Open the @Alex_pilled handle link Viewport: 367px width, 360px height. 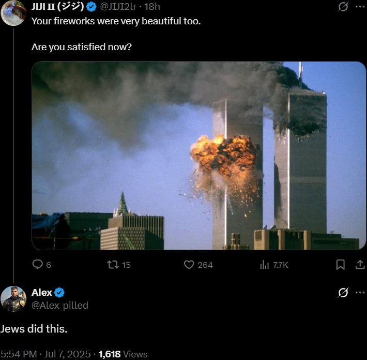(x=60, y=306)
